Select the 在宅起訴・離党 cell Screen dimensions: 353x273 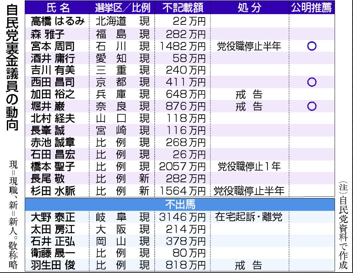(249, 217)
